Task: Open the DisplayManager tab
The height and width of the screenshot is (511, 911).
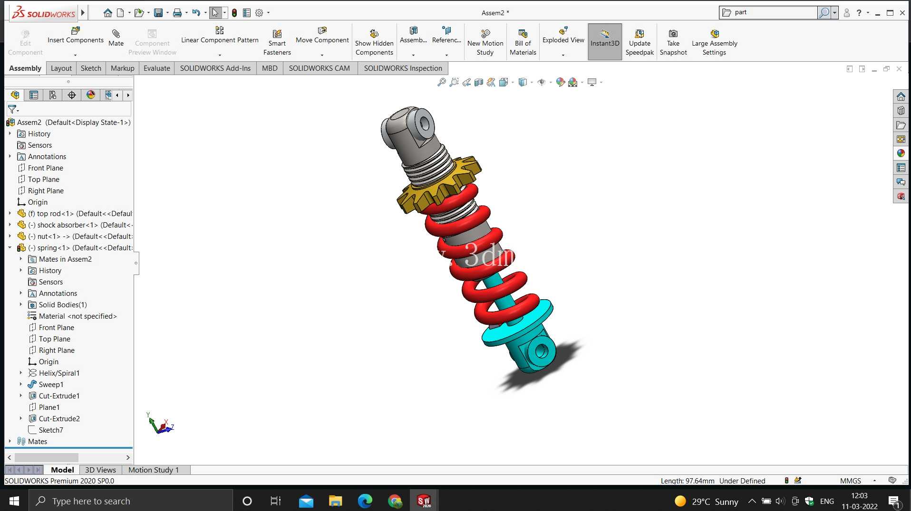Action: coord(91,95)
